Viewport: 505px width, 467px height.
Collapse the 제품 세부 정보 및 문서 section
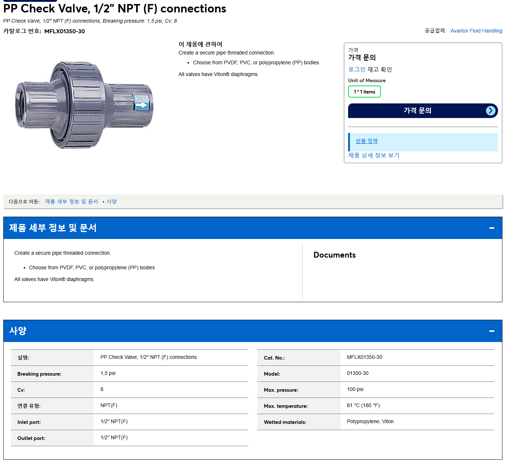coord(491,228)
